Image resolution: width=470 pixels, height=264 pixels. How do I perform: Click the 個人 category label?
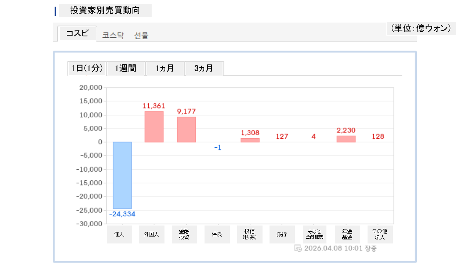119,234
